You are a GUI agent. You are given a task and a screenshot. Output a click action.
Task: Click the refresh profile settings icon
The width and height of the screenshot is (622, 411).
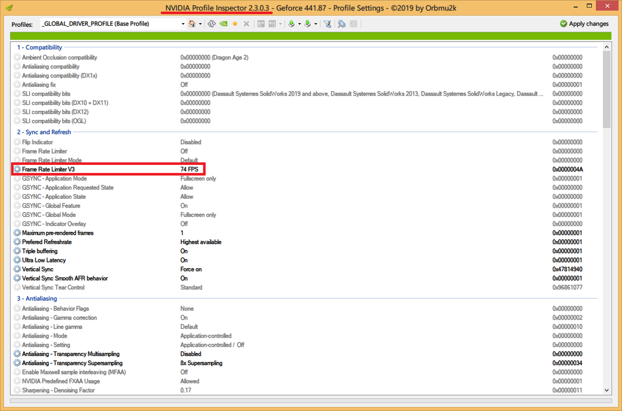click(212, 24)
